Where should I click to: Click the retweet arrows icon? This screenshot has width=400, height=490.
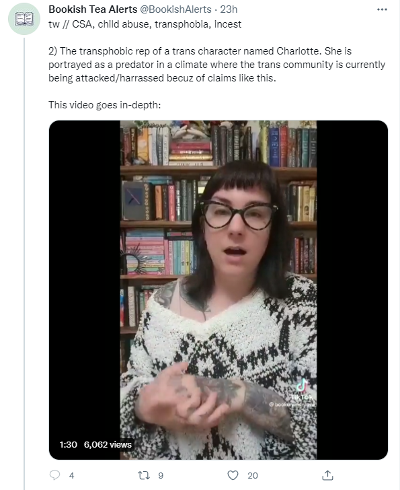[x=144, y=475]
